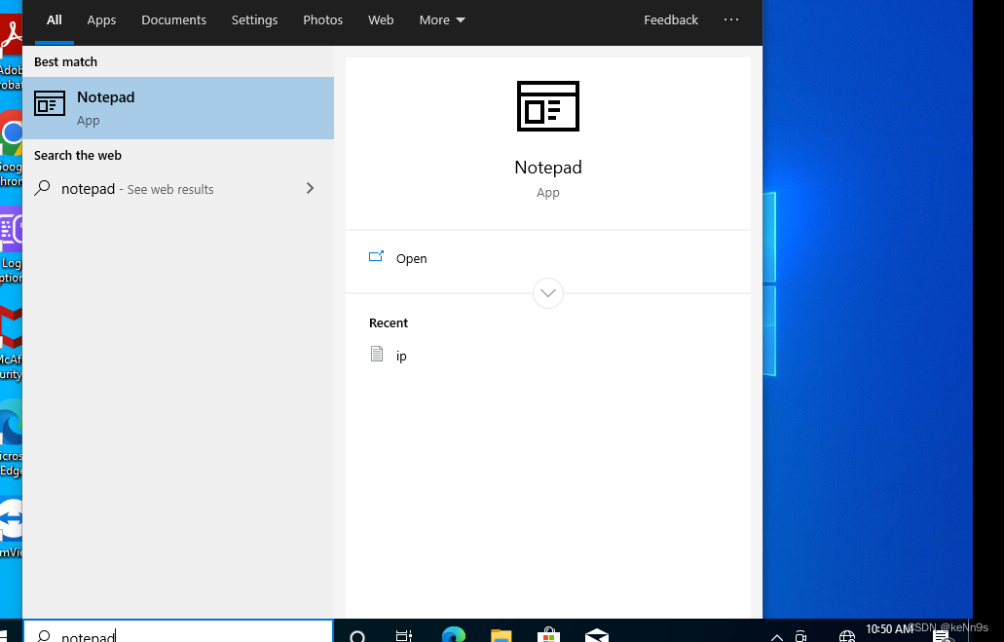
Task: Open Microsoft Edge desktop shortcut
Action: [x=11, y=439]
